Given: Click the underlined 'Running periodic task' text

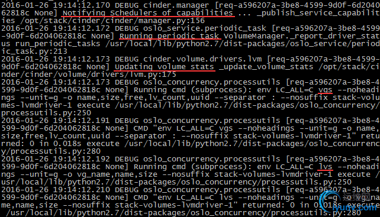Looking at the screenshot, I should 169,36.
